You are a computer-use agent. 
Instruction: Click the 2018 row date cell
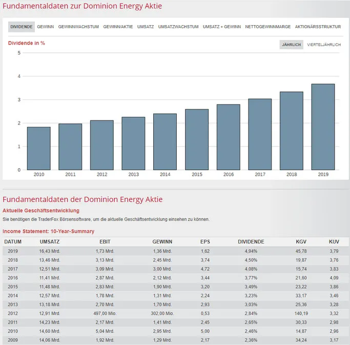click(13, 260)
